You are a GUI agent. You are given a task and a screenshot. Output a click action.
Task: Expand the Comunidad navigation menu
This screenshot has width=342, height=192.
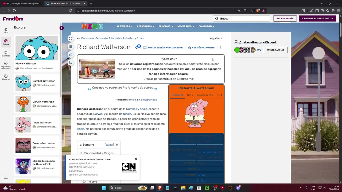(x=206, y=26)
